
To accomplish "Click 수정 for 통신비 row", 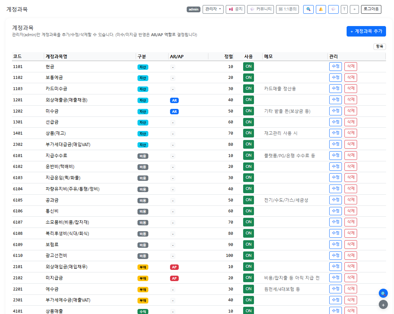I will 335,211.
